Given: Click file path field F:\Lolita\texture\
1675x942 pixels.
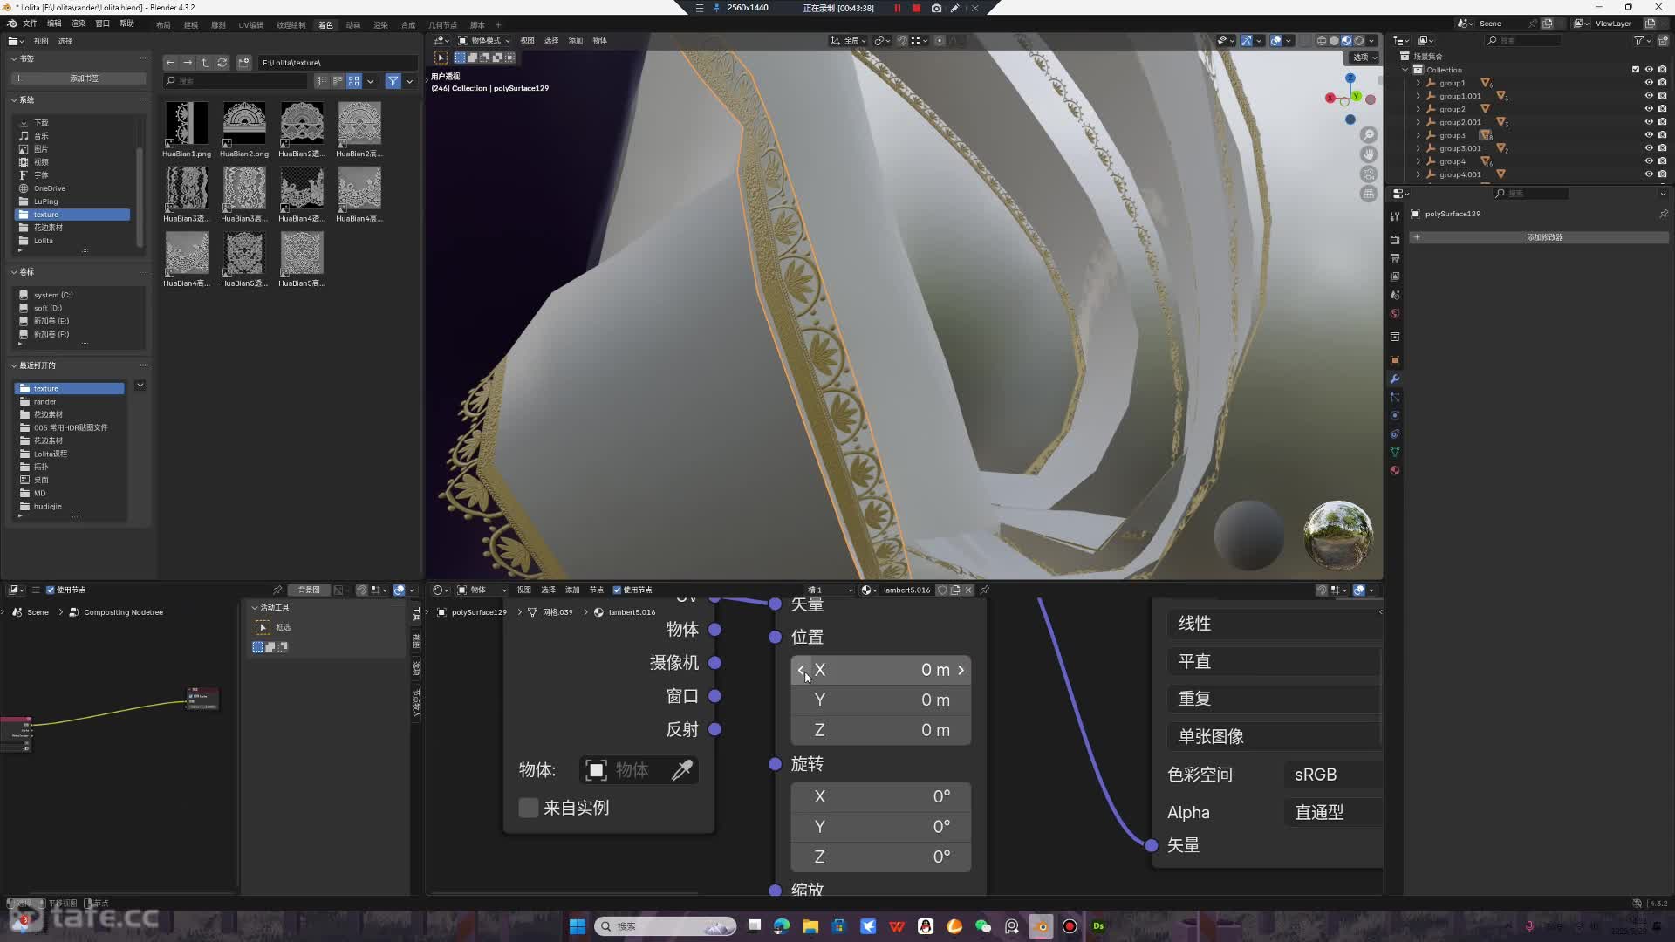Looking at the screenshot, I should pyautogui.click(x=336, y=62).
